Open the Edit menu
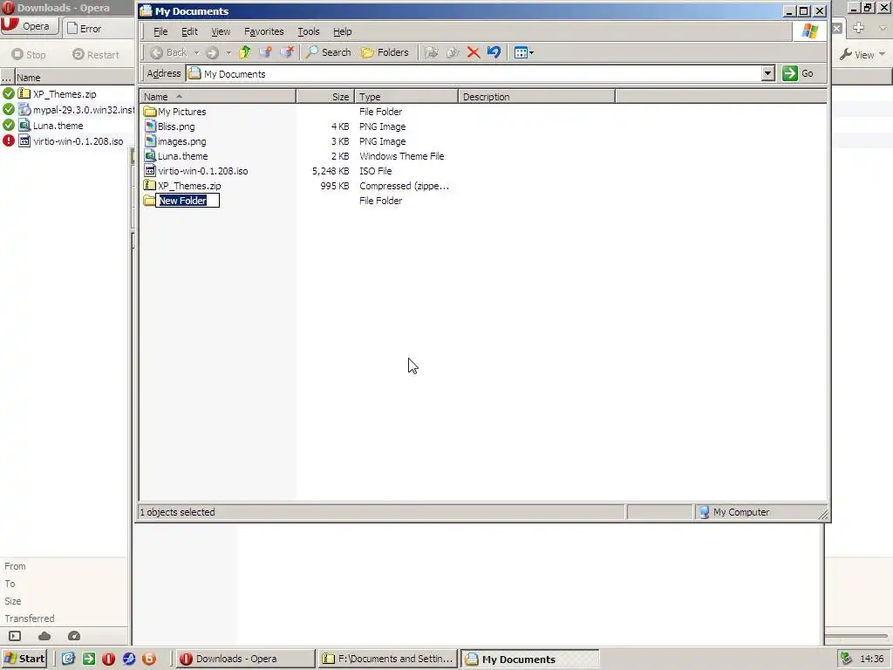Image resolution: width=893 pixels, height=670 pixels. tap(189, 31)
